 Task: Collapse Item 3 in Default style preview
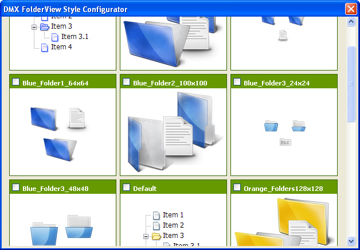coord(146,236)
